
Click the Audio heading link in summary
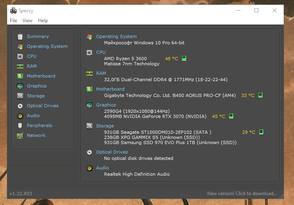(102, 168)
